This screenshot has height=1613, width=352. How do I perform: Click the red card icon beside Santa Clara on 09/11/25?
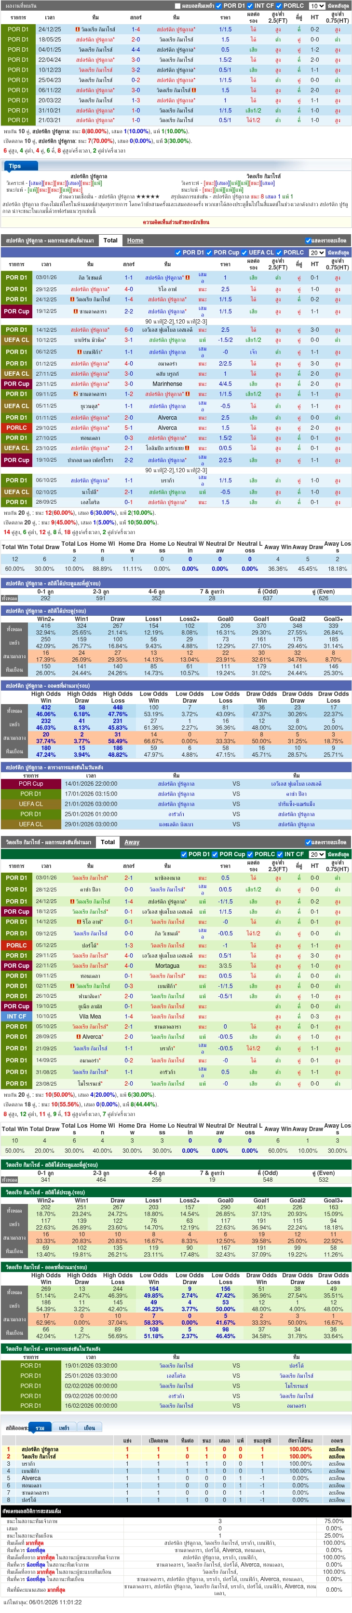(x=76, y=394)
